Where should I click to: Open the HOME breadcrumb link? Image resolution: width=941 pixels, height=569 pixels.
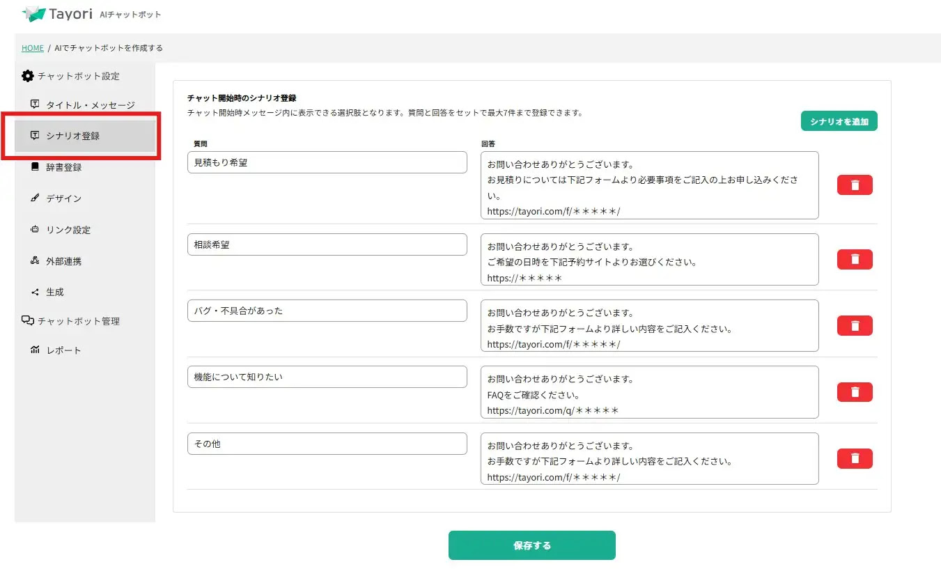click(32, 48)
